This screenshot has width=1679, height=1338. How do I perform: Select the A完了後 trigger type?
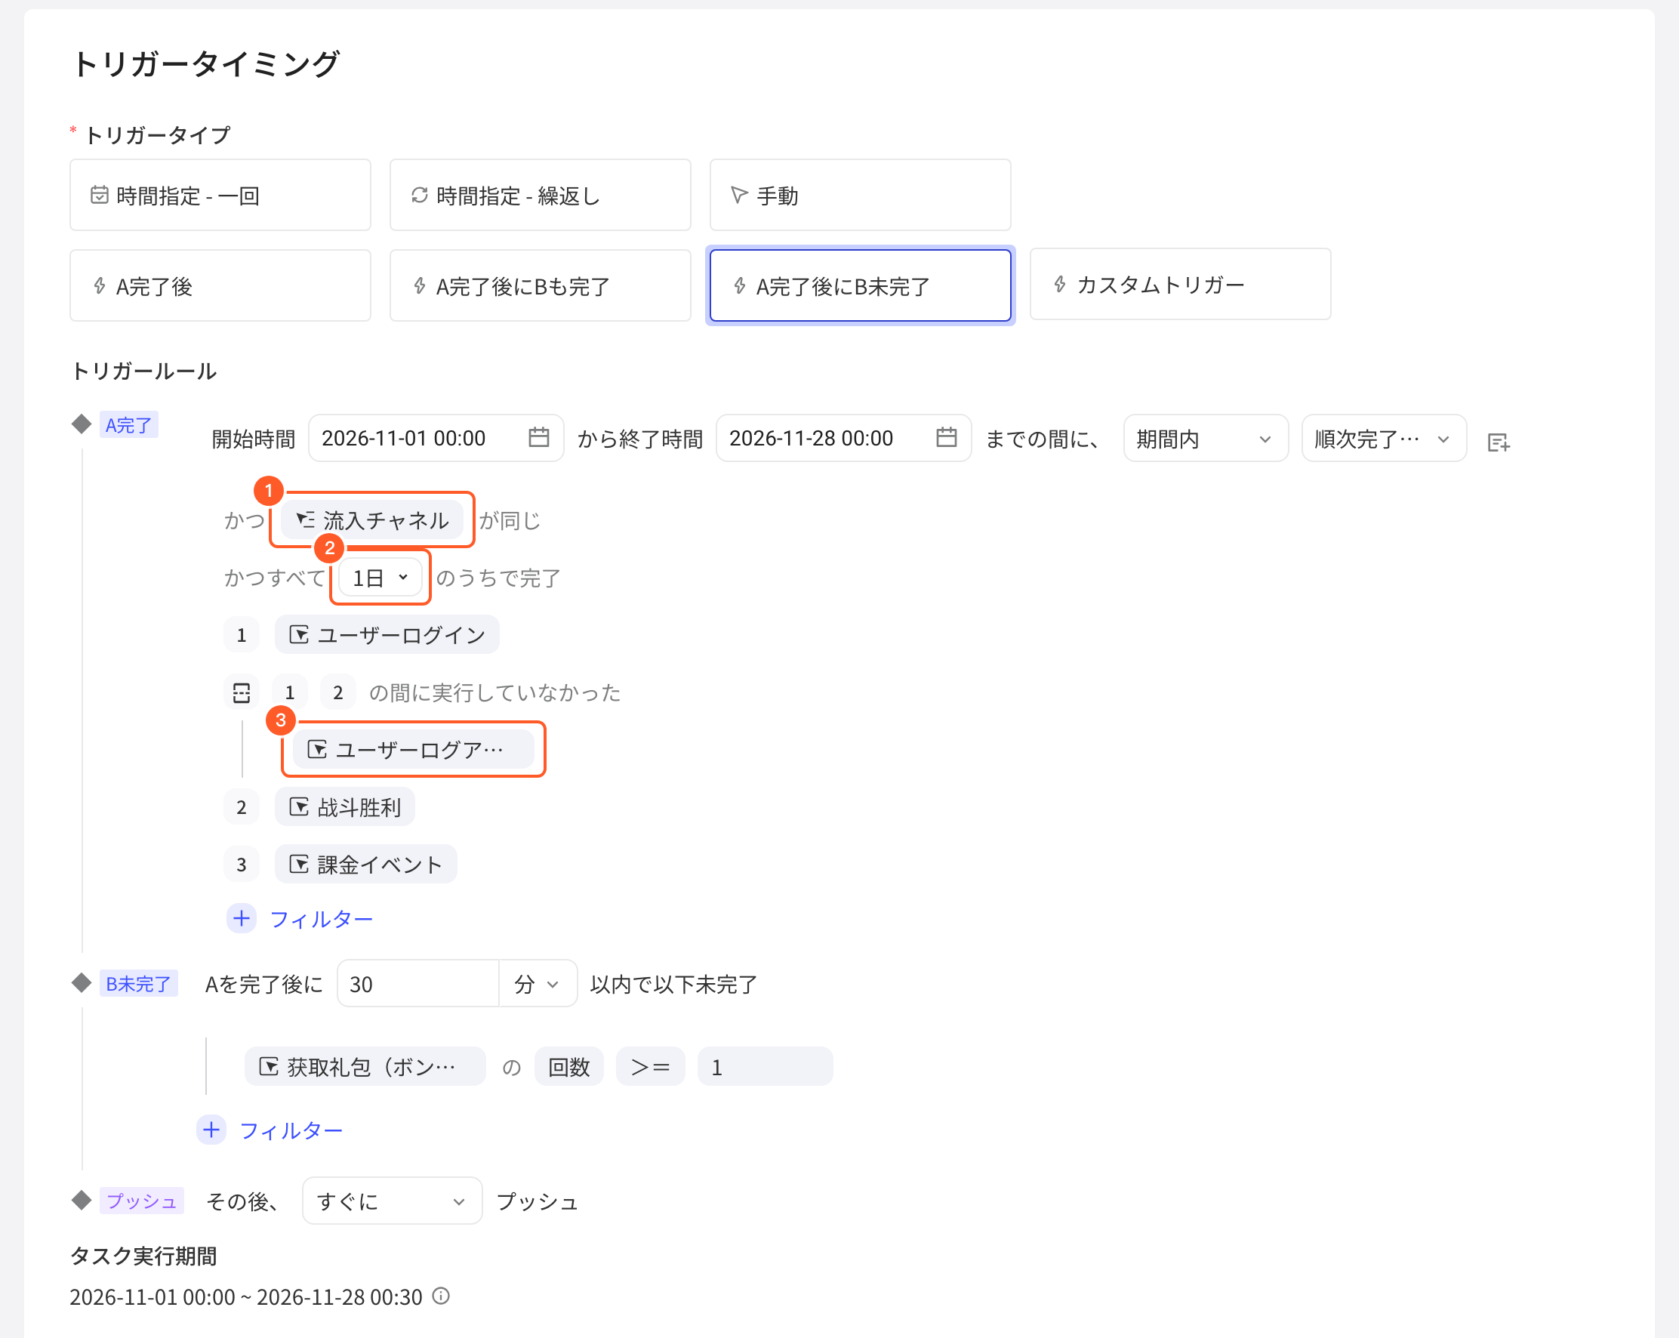click(x=220, y=286)
